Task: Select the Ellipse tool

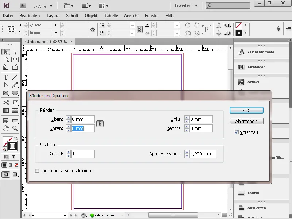Action: 15,93
